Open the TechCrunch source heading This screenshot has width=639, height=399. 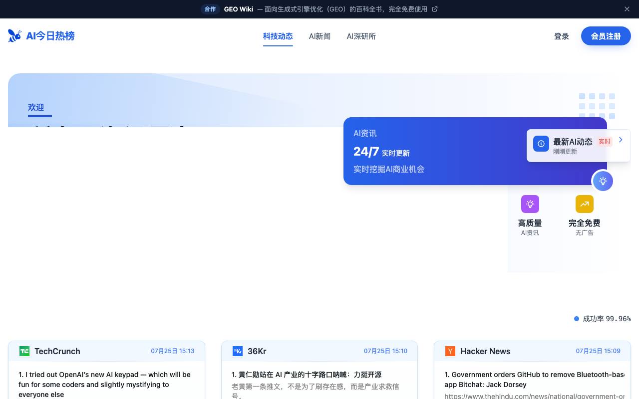pyautogui.click(x=57, y=351)
